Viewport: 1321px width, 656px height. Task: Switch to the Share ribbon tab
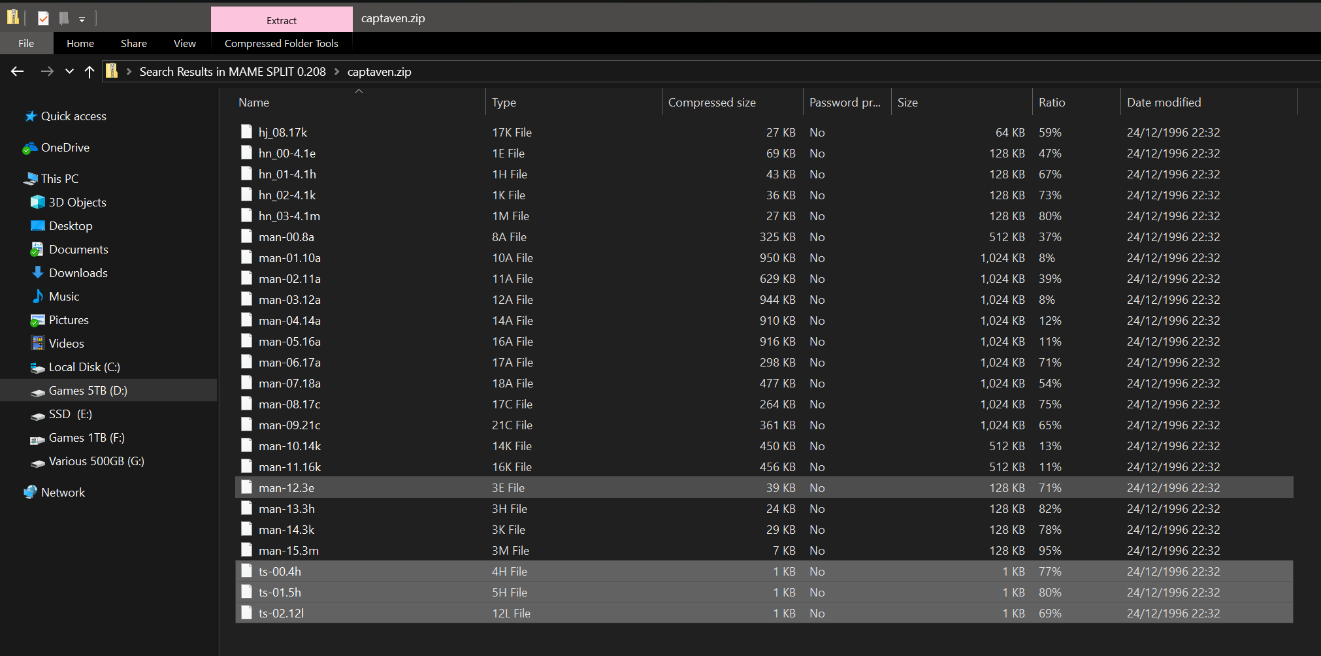tap(134, 43)
